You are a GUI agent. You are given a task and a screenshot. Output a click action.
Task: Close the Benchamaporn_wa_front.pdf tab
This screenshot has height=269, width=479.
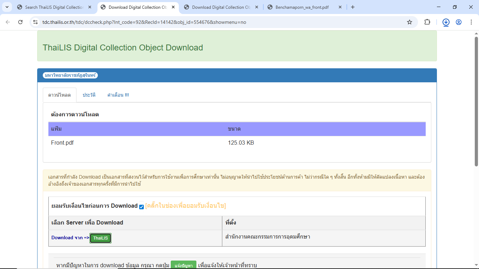[x=340, y=7]
